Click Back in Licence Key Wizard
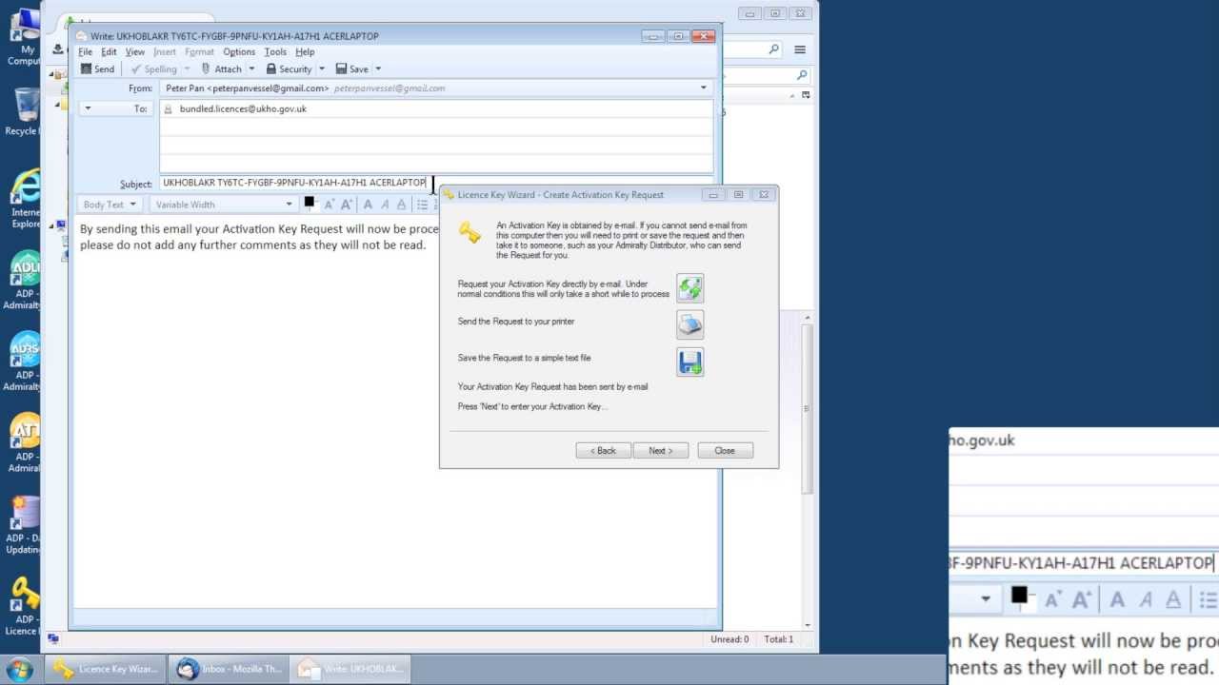Screen dimensions: 1219x685 [603, 451]
